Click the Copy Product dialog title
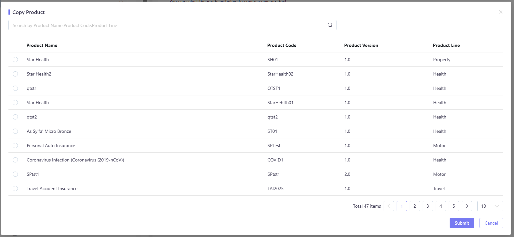The height and width of the screenshot is (237, 514). 29,12
